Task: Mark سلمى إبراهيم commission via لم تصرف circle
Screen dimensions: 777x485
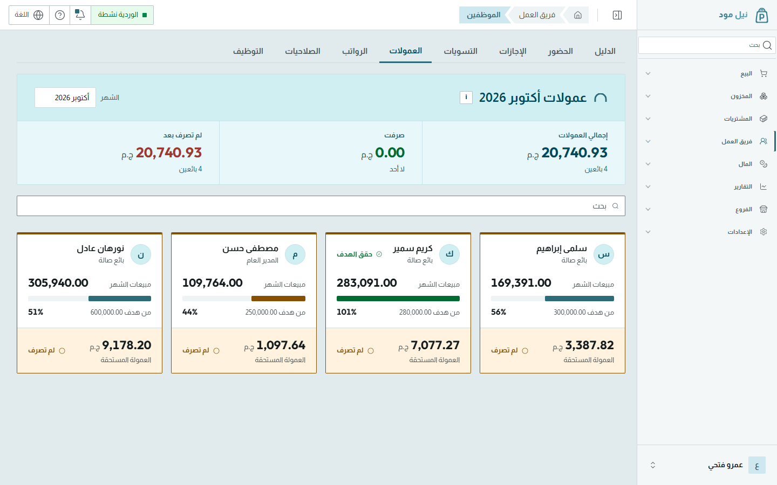Action: 525,351
